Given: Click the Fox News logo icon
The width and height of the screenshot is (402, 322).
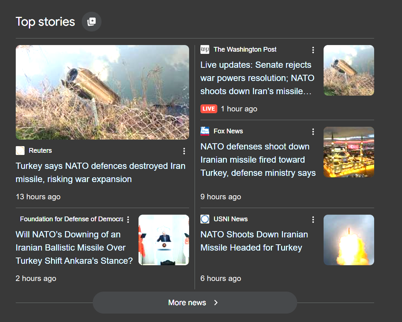Looking at the screenshot, I should (x=205, y=131).
